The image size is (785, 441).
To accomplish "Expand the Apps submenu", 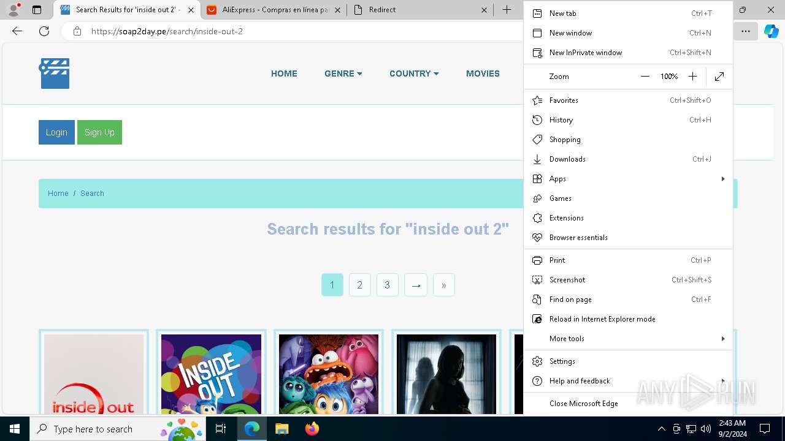I will coord(628,179).
